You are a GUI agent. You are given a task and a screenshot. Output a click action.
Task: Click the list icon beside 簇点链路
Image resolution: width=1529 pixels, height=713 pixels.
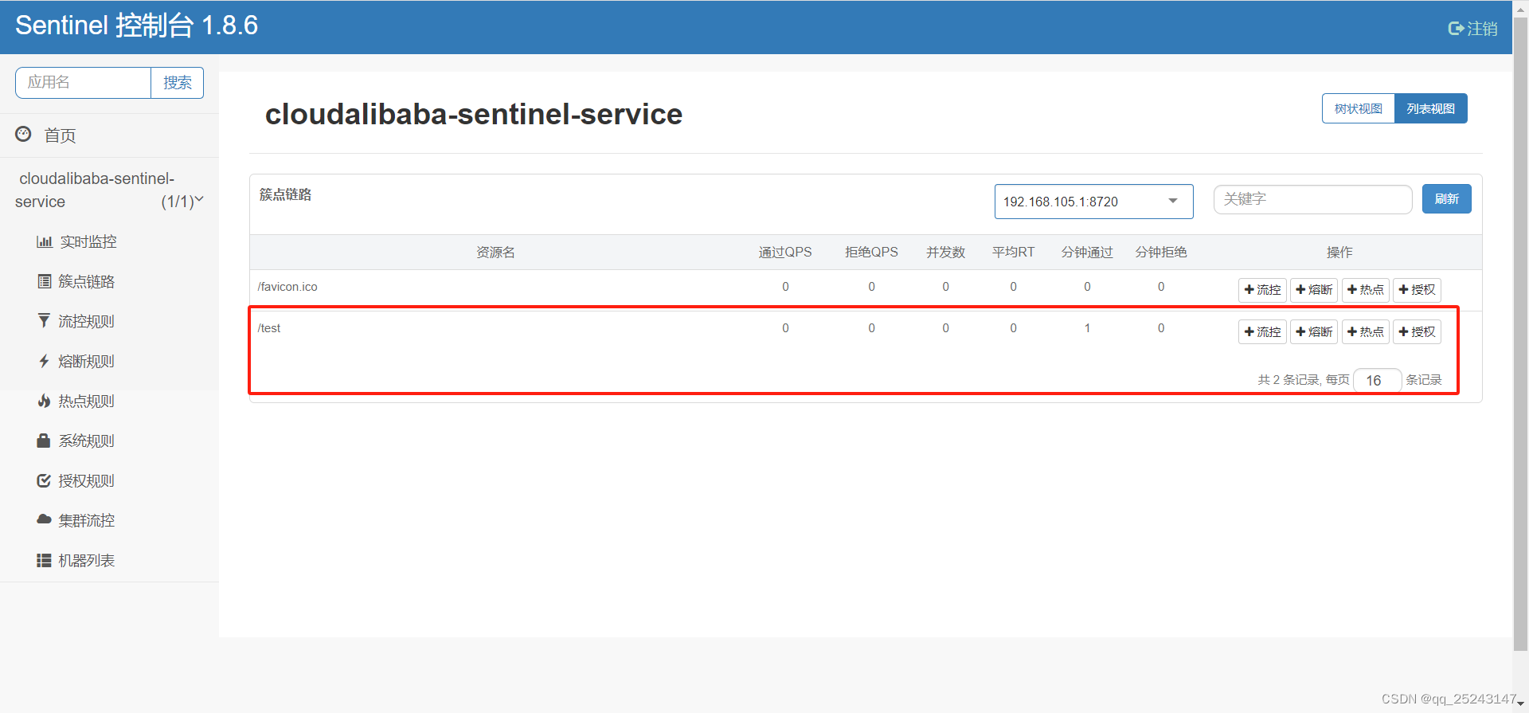tap(45, 281)
